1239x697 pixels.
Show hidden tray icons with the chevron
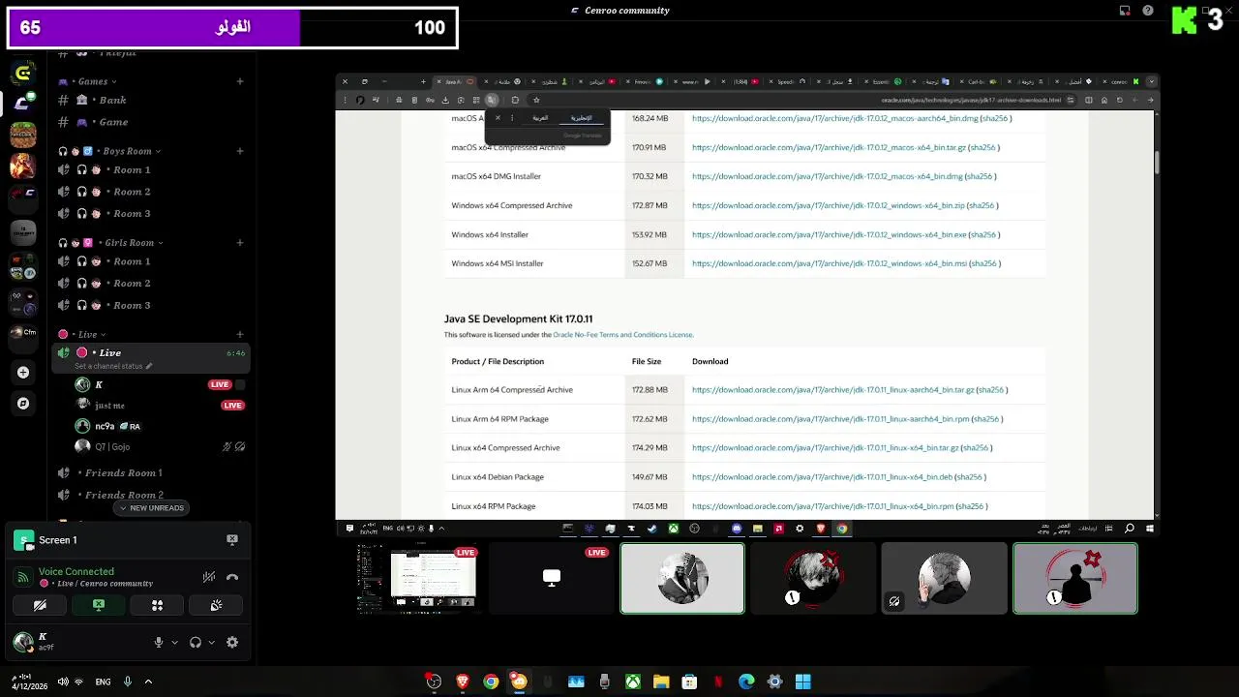pos(148,682)
